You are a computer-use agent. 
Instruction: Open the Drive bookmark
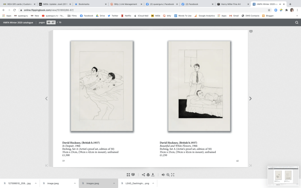100,16
